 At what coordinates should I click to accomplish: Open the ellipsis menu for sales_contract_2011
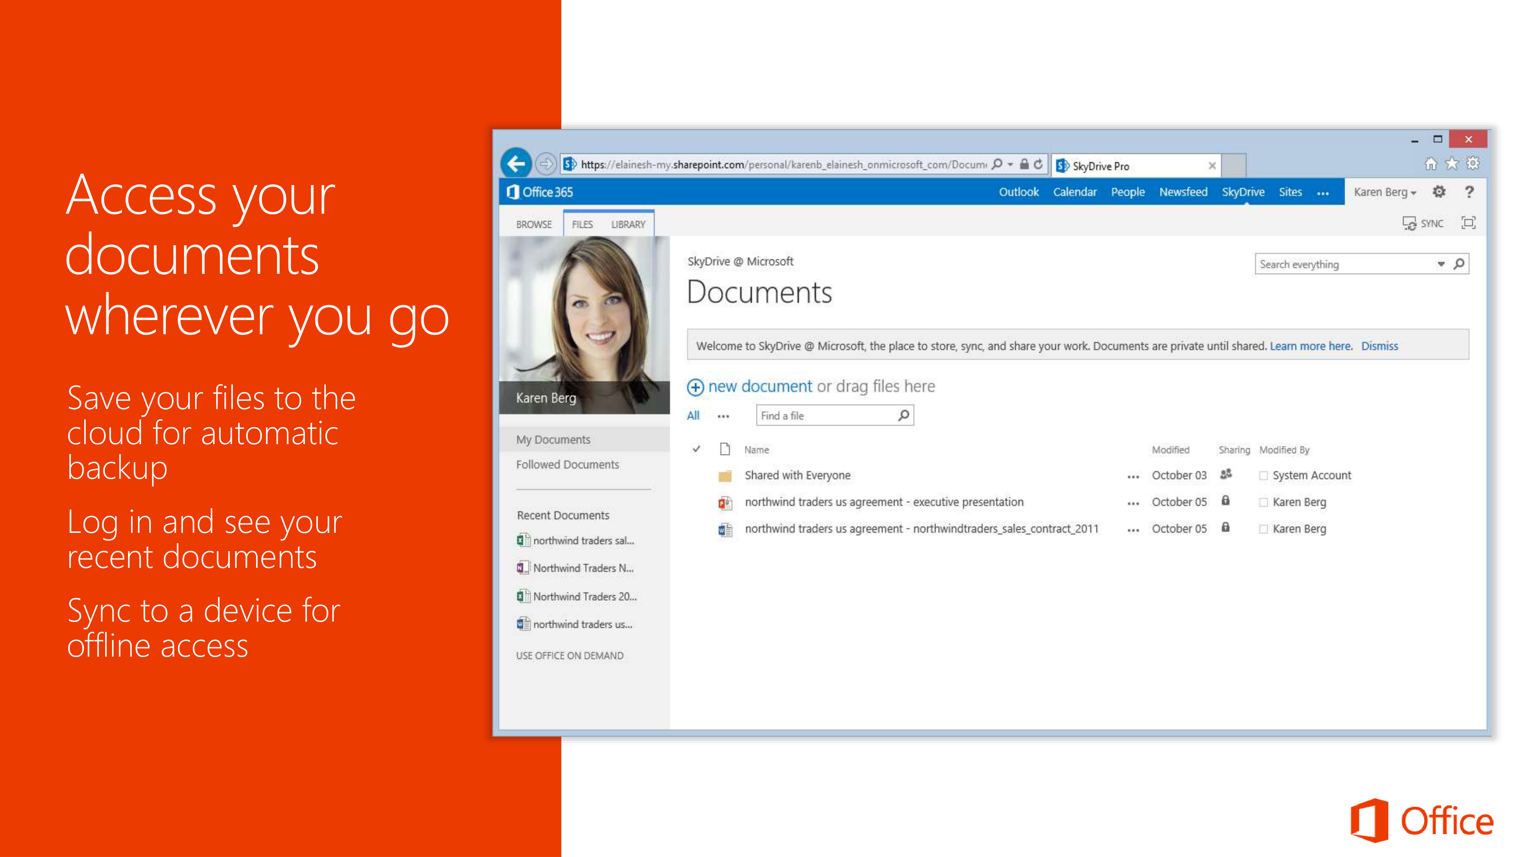1133,531
